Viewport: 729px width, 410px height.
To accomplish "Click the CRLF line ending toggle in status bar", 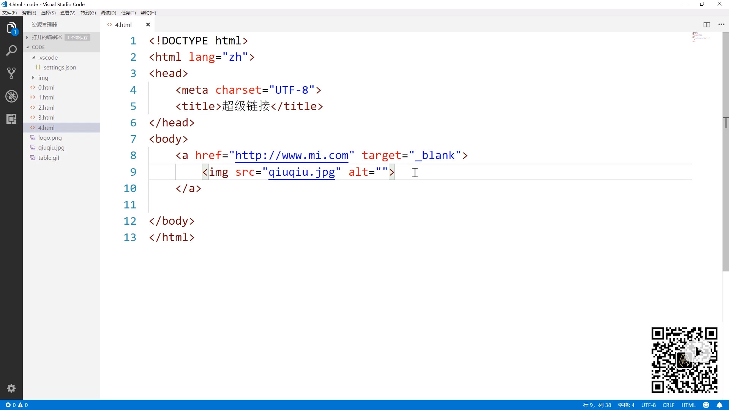I will point(668,405).
